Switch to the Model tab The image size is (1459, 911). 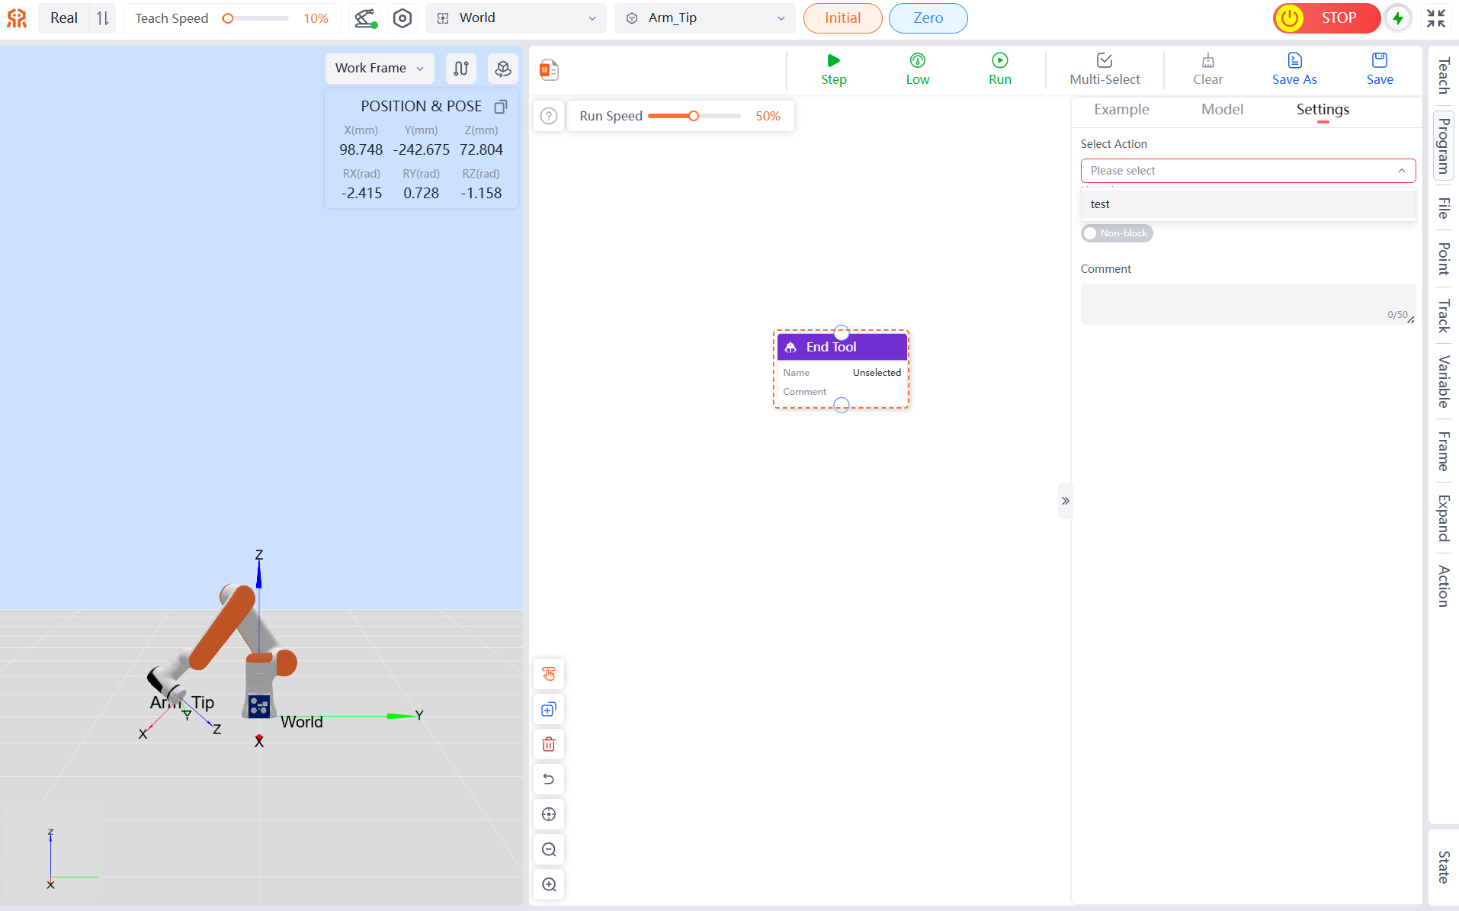1222,110
